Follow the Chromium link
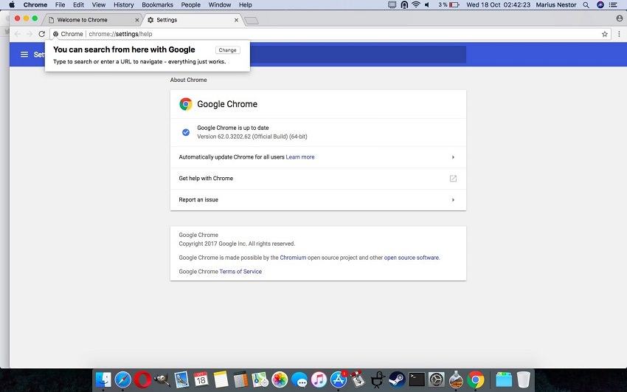627x392 pixels. [x=293, y=258]
